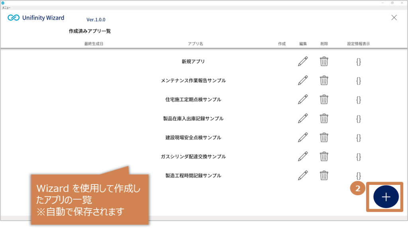Viewport: 408px width, 229px height.
Task: Open the メニュー menu bar item
Action: point(6,8)
